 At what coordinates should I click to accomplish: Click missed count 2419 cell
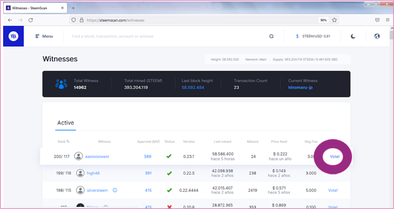pyautogui.click(x=252, y=190)
